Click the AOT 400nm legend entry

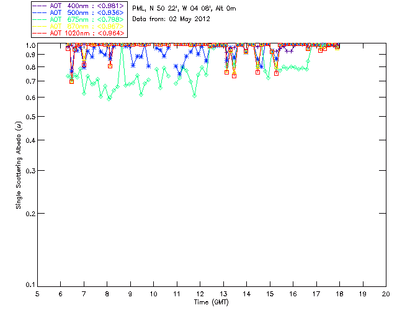coord(86,6)
